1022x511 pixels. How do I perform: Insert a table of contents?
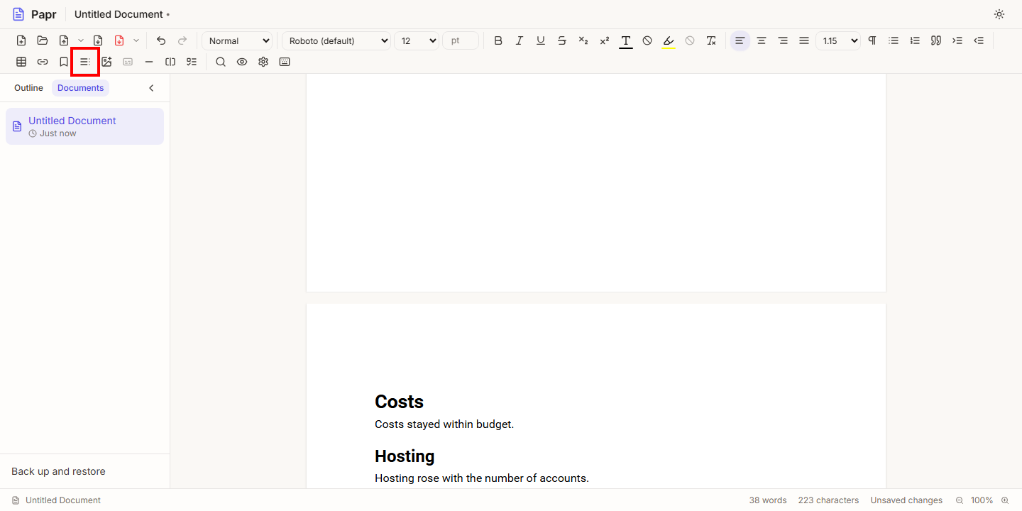coord(85,62)
